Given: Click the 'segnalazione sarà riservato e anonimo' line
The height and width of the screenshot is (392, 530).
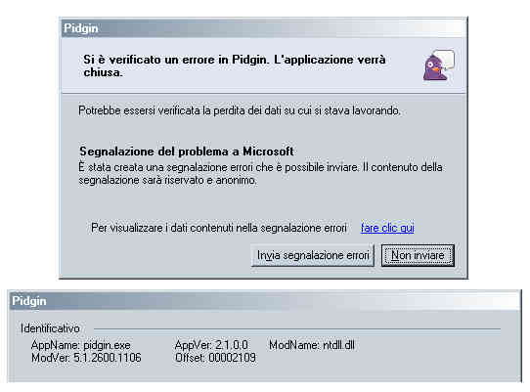Looking at the screenshot, I should click(x=167, y=180).
